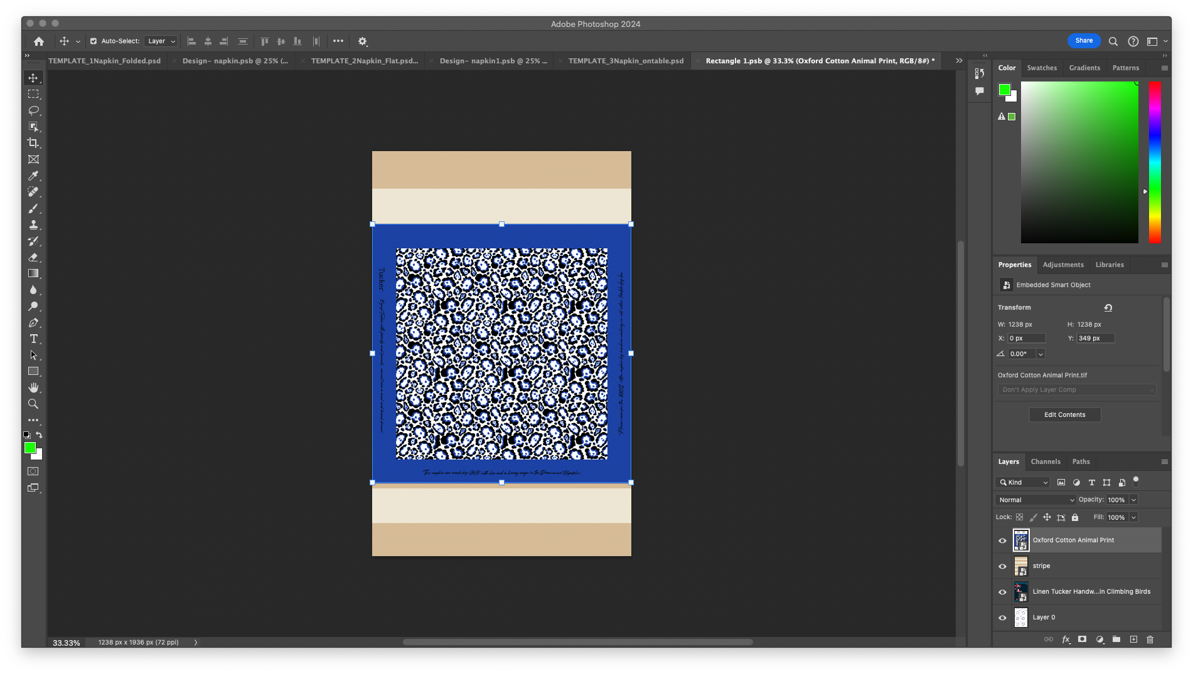1193x674 pixels.
Task: Click the create new layer icon
Action: 1133,640
